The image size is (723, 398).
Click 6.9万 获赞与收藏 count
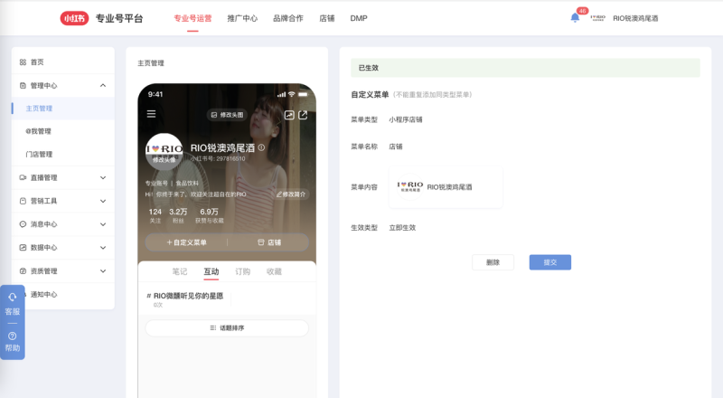tap(210, 215)
